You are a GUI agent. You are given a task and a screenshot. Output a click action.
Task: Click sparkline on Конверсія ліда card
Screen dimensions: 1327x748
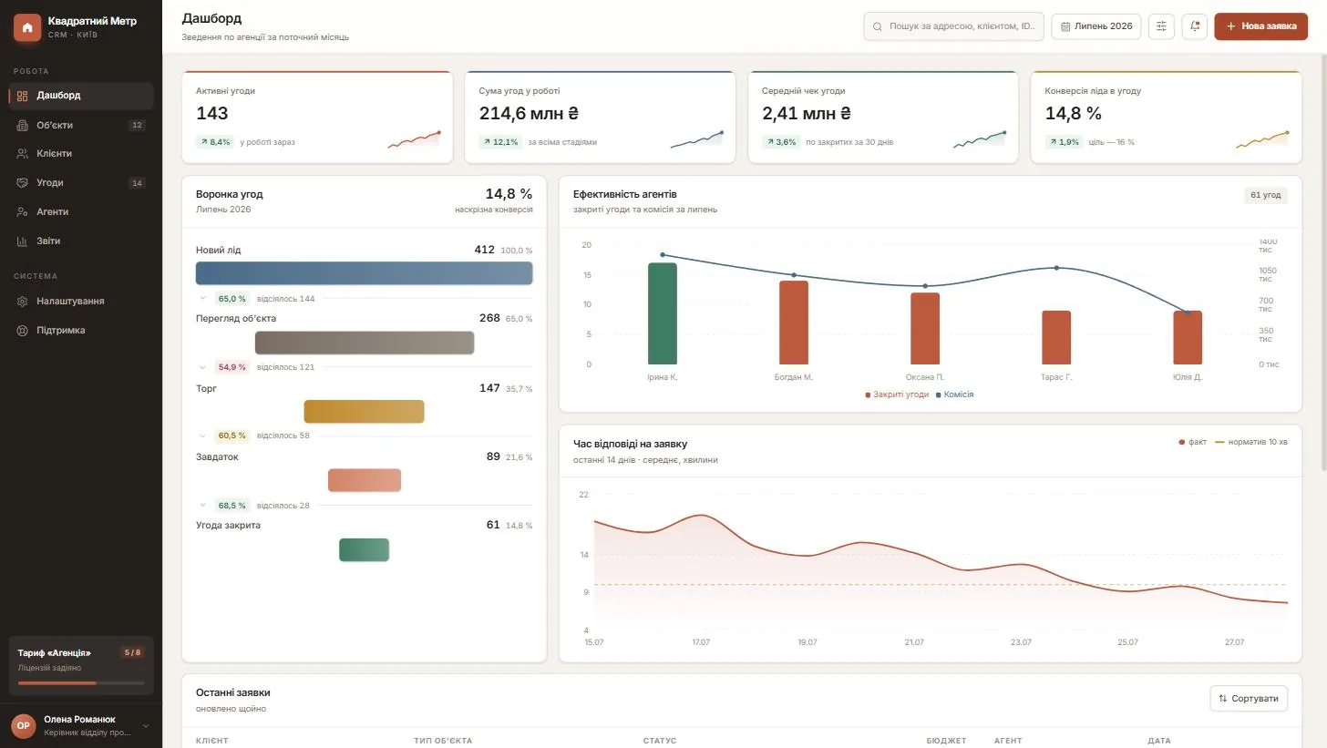1262,139
